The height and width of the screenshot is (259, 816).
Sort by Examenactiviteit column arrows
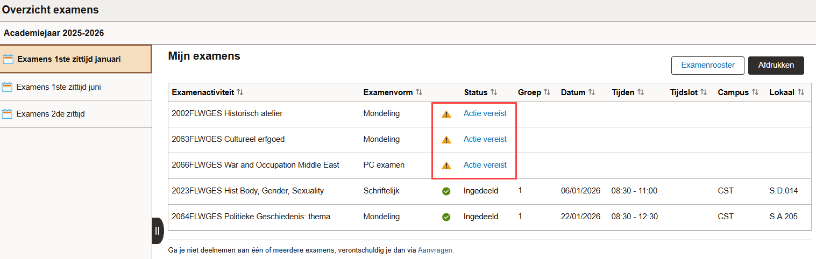[240, 92]
